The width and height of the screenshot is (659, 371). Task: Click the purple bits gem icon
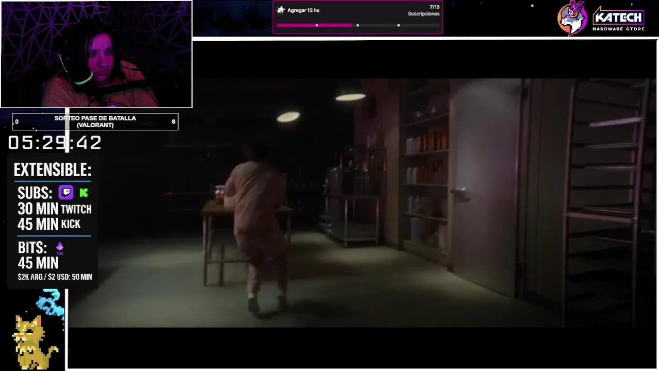point(59,248)
